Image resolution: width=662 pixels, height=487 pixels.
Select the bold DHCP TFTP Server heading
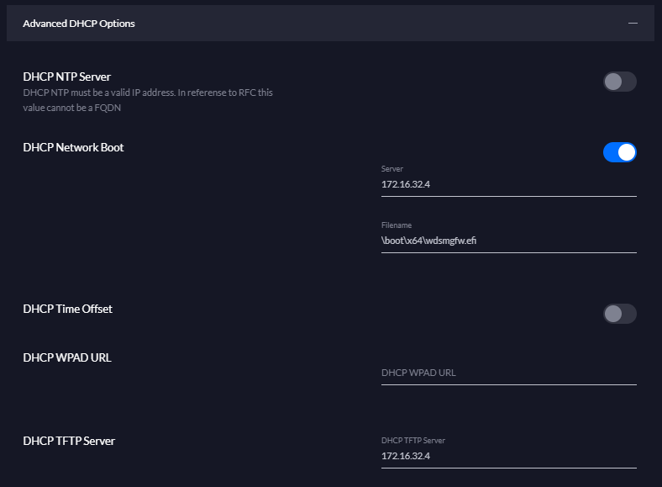click(69, 441)
